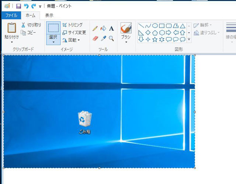The height and width of the screenshot is (184, 236).
Task: Choose the Triangle shape
Action: 183,26
